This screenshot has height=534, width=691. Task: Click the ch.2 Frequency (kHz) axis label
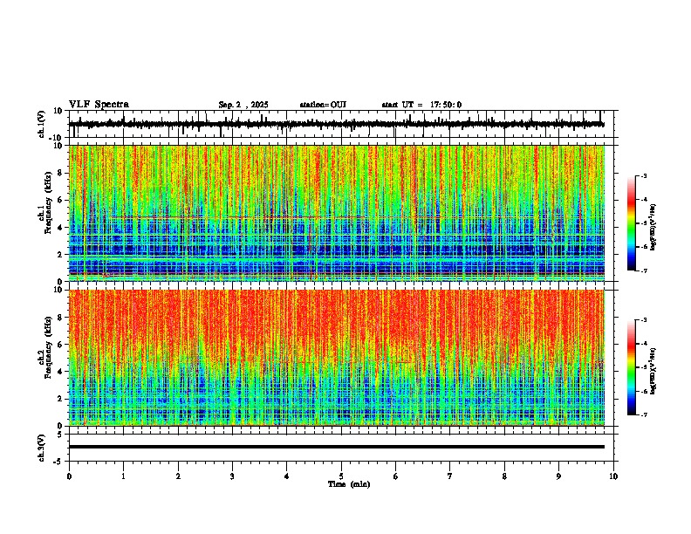click(45, 347)
